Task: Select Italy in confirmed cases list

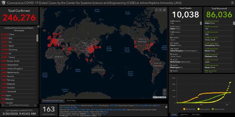Action: point(18,38)
